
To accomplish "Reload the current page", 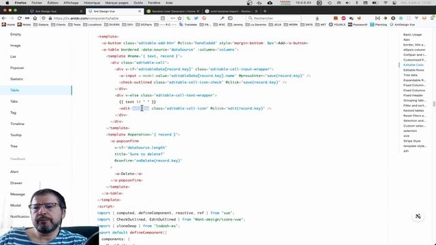I will [20, 18].
